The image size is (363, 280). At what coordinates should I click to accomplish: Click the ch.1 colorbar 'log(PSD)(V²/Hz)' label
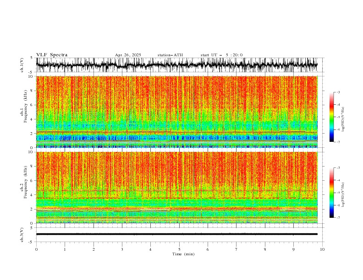click(x=343, y=119)
